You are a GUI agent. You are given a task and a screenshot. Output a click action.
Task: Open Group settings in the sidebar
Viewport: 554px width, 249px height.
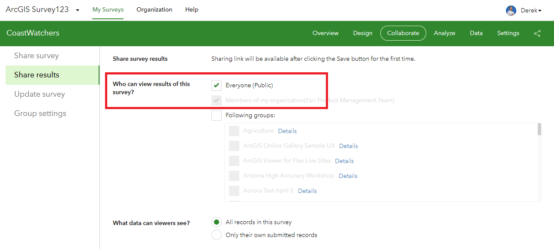[40, 113]
